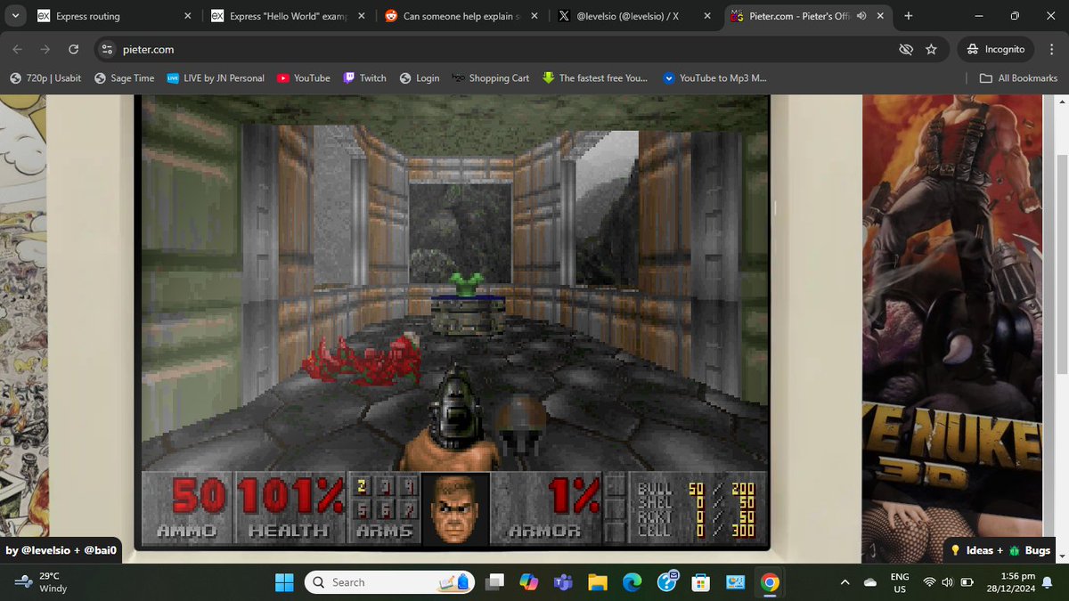
Task: Close the @levelsio X tab
Action: (x=706, y=16)
